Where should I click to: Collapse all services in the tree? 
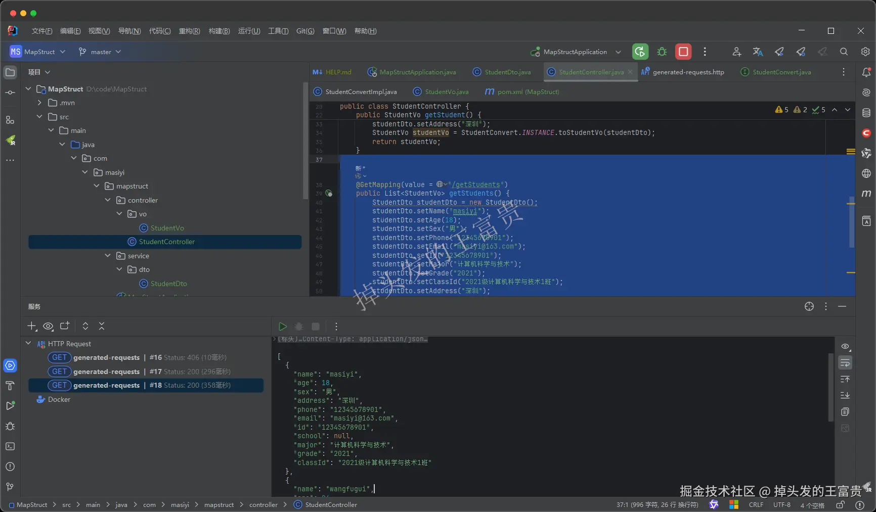click(102, 326)
